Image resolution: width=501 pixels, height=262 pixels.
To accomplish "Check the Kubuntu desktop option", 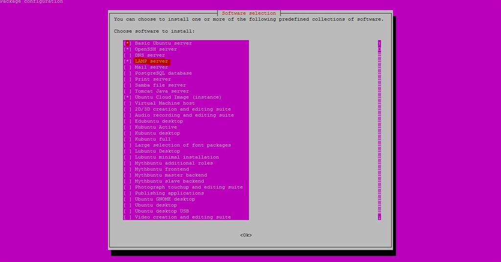I will (x=128, y=133).
